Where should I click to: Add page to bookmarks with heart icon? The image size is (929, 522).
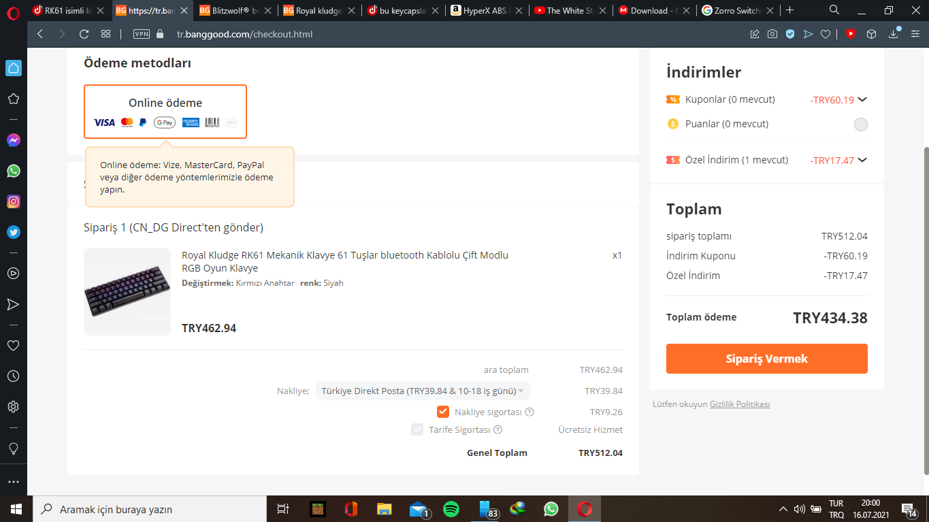point(826,34)
